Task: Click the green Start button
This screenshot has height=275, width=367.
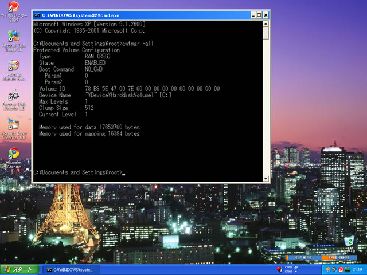Action: (19, 269)
